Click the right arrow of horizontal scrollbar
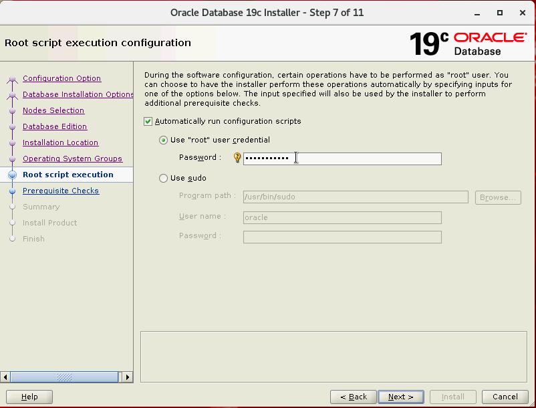This screenshot has height=408, width=536. tap(128, 377)
